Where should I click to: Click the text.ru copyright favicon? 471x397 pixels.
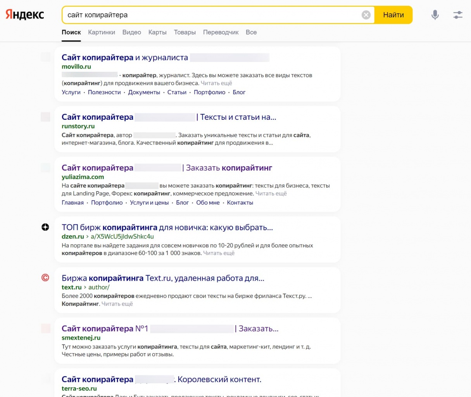click(x=45, y=278)
